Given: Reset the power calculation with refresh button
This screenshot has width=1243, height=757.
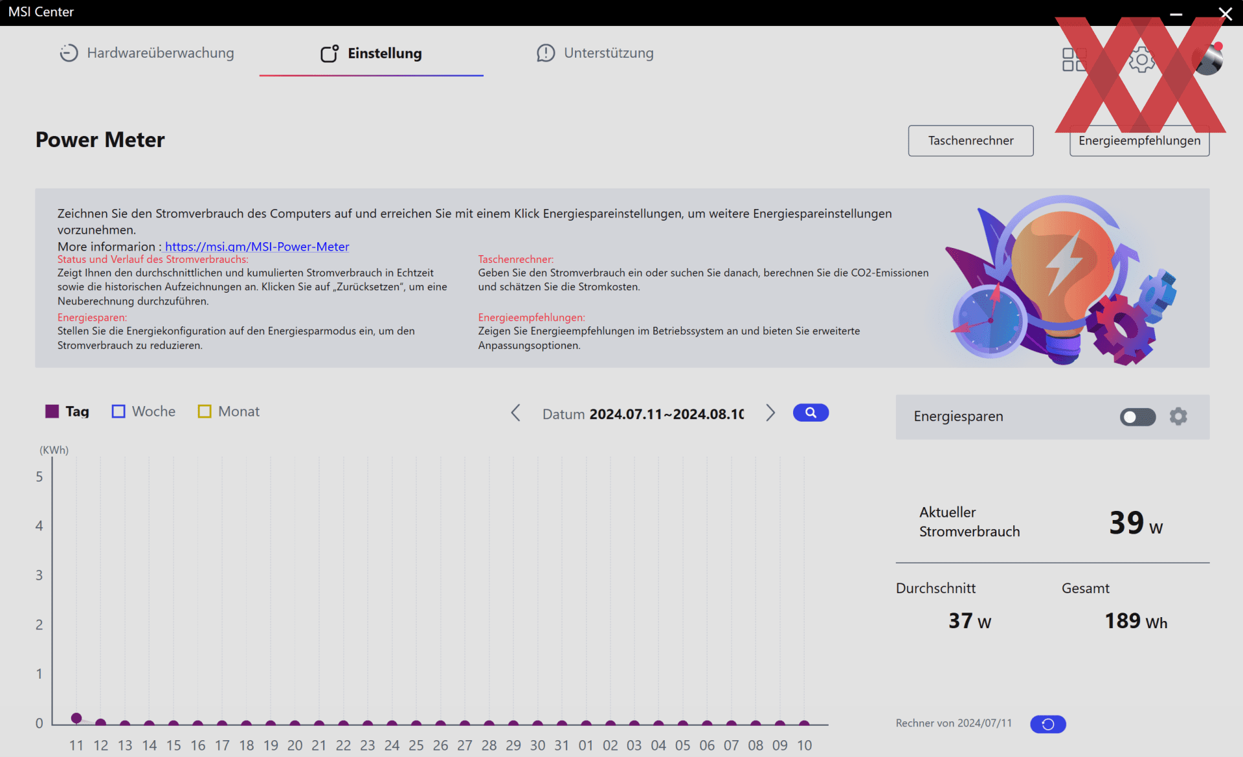Looking at the screenshot, I should (1047, 724).
